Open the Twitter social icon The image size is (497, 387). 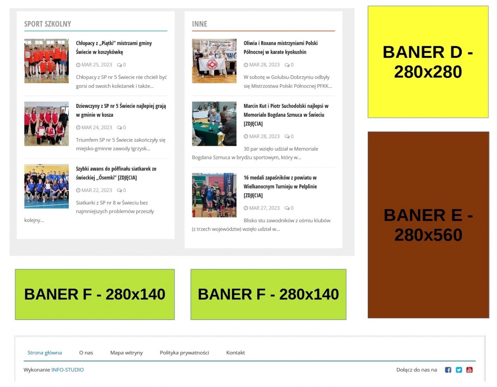458,370
